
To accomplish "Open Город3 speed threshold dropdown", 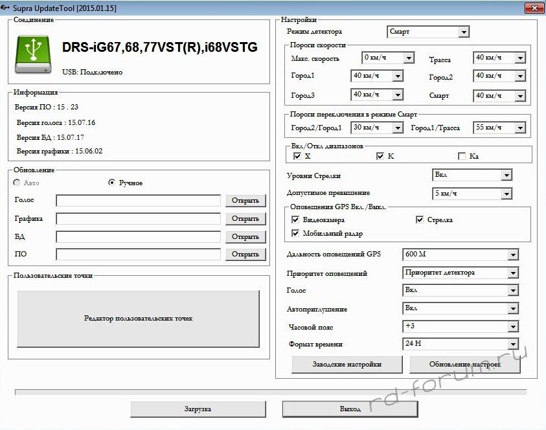I will click(377, 95).
